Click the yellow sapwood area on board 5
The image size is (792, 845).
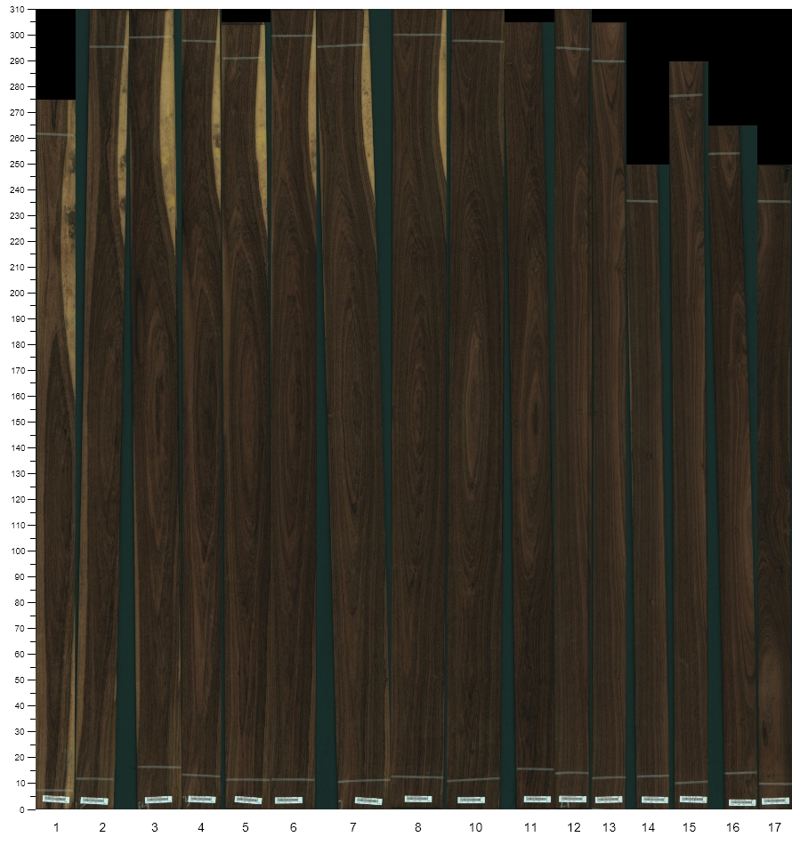(261, 133)
